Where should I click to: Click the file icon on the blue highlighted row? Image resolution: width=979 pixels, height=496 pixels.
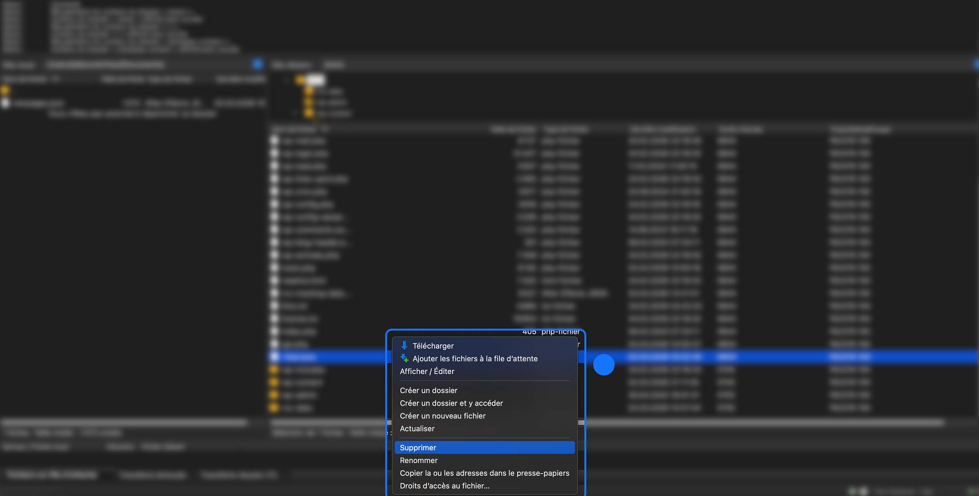point(275,357)
